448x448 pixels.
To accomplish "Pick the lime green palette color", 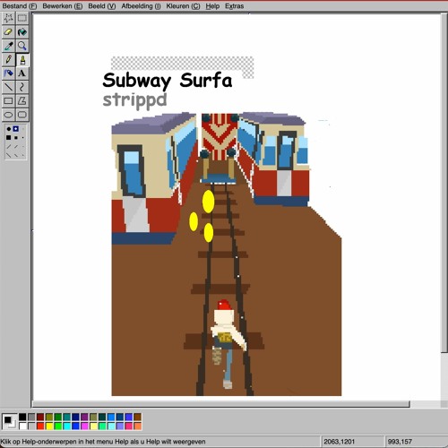I will pos(58,426).
